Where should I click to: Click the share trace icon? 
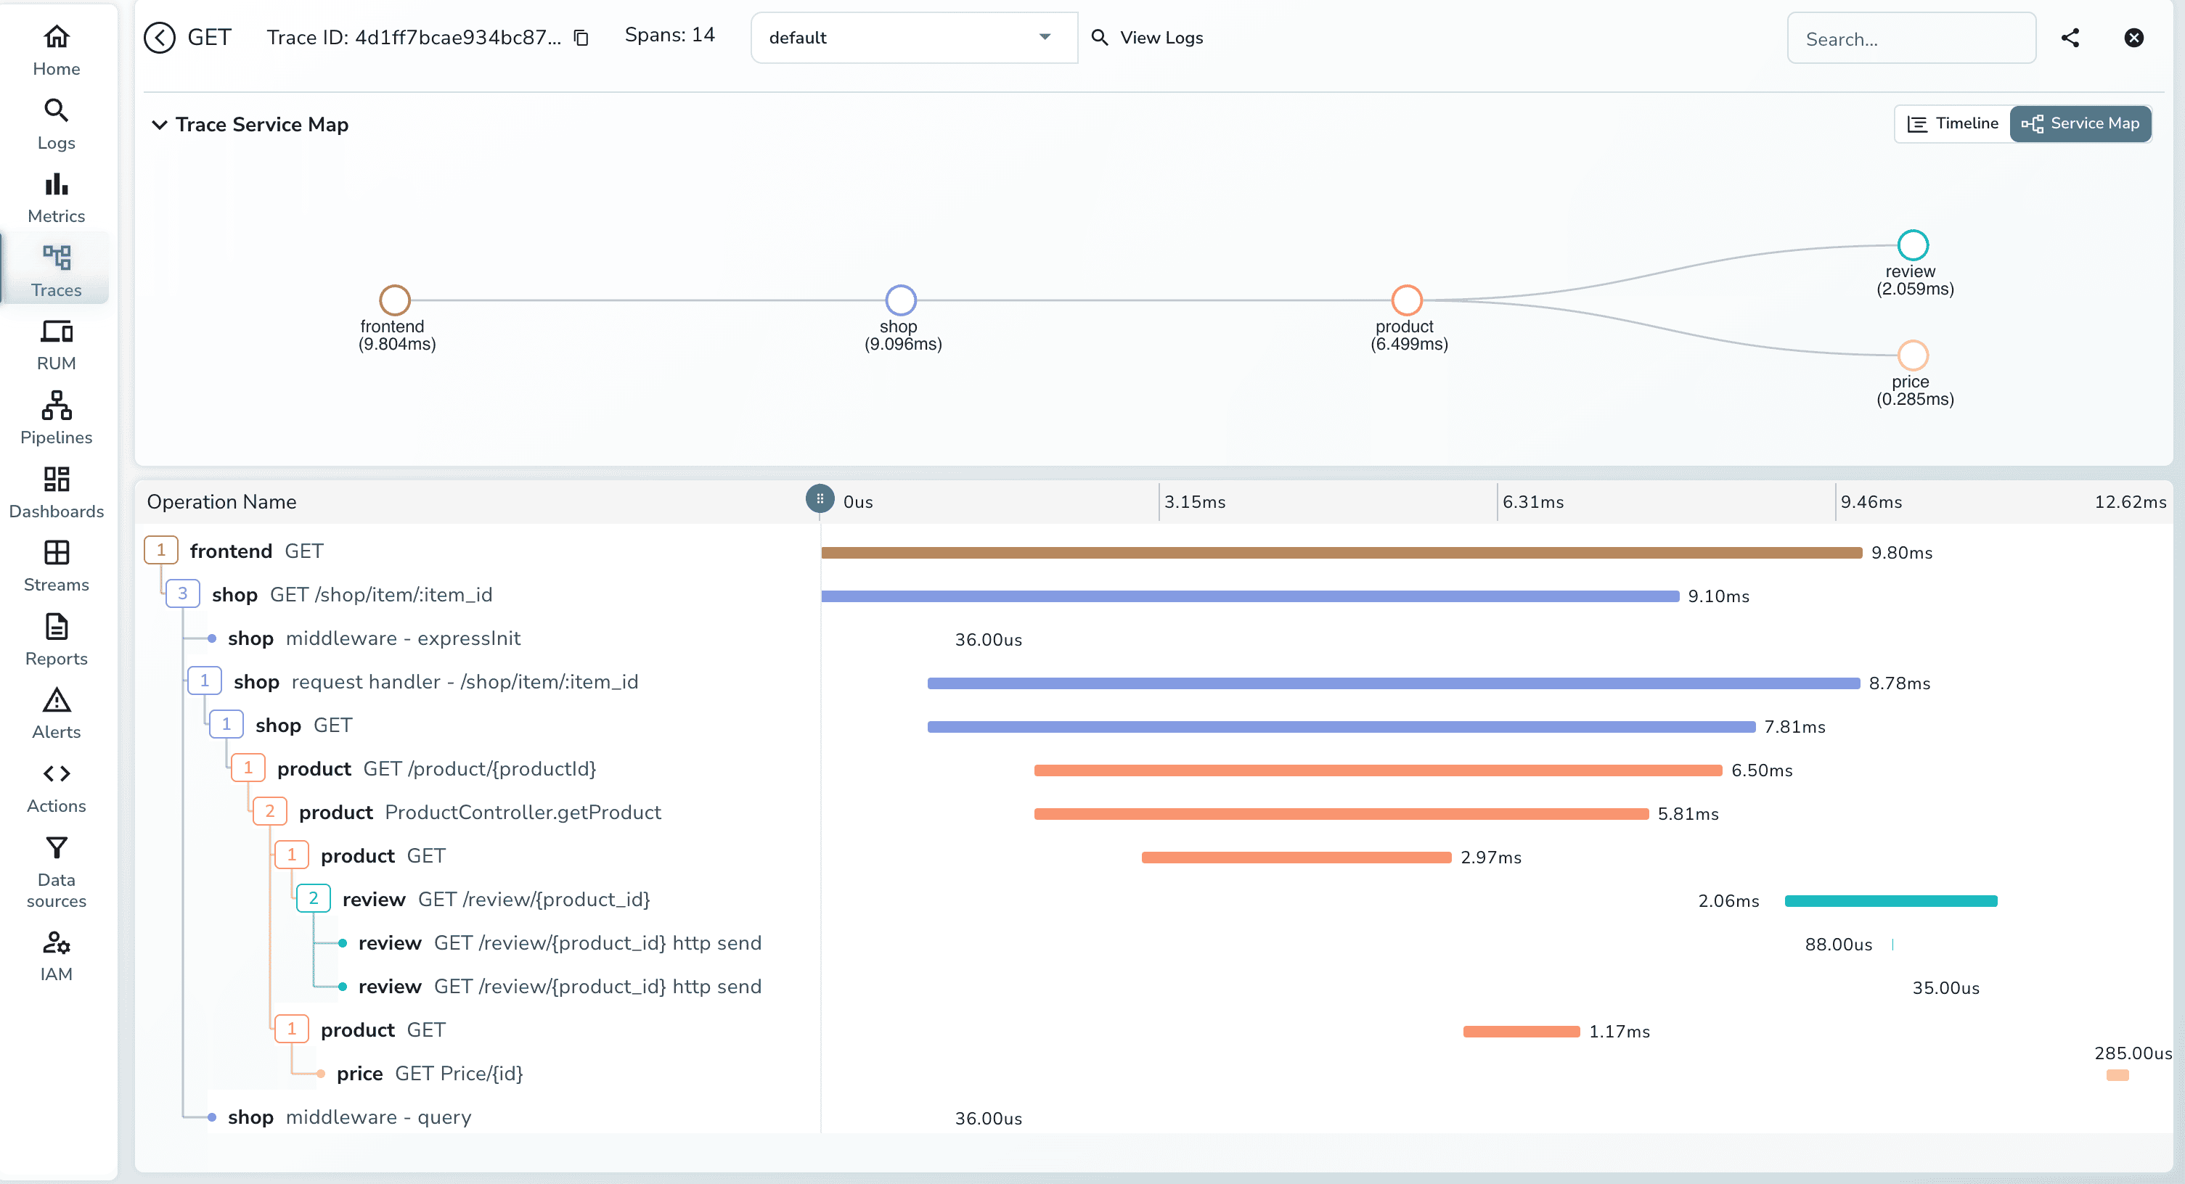point(2070,37)
